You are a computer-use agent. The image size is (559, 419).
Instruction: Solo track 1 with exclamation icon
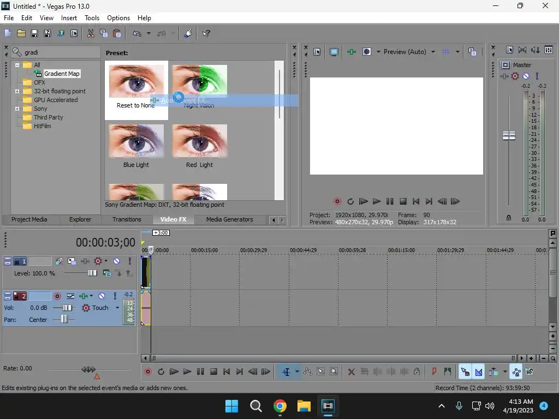click(130, 261)
